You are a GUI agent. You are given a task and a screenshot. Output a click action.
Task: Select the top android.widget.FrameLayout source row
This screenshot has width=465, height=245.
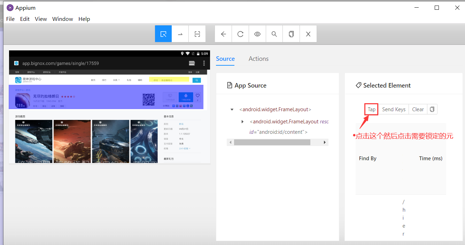point(275,109)
